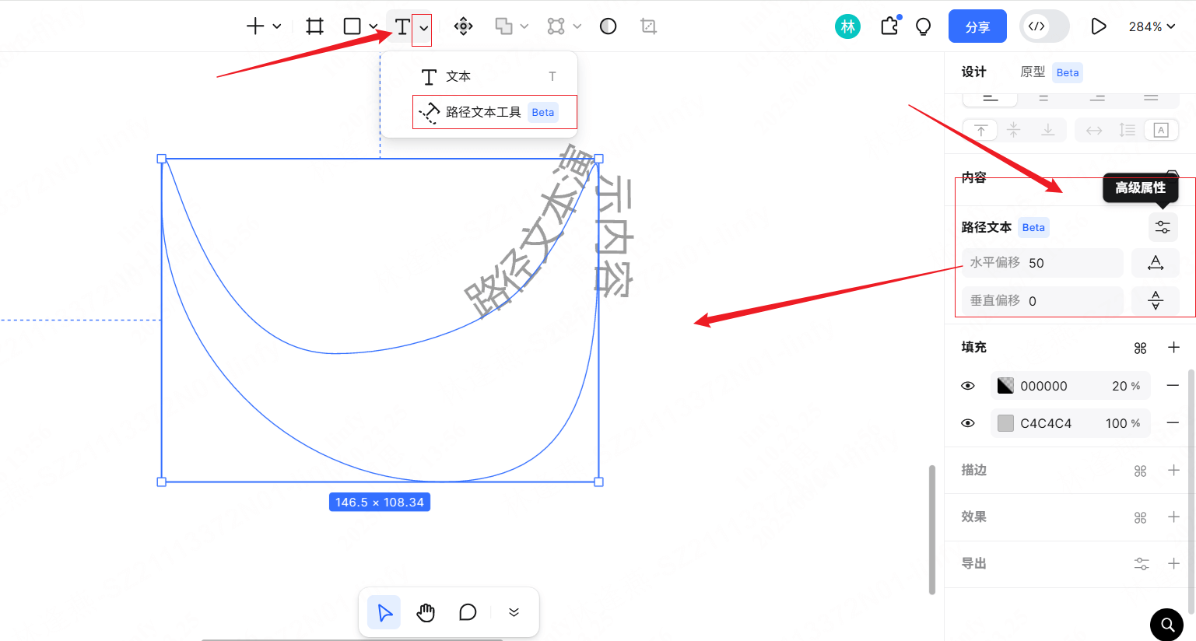Click the blue 分享 button
1196x641 pixels.
tap(977, 26)
